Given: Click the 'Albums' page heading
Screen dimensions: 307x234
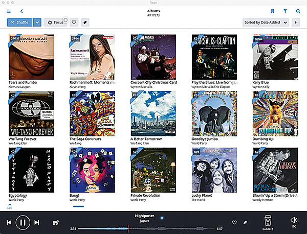Looking at the screenshot, I should [x=153, y=11].
